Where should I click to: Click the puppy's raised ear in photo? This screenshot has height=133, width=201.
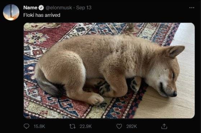click(x=175, y=51)
